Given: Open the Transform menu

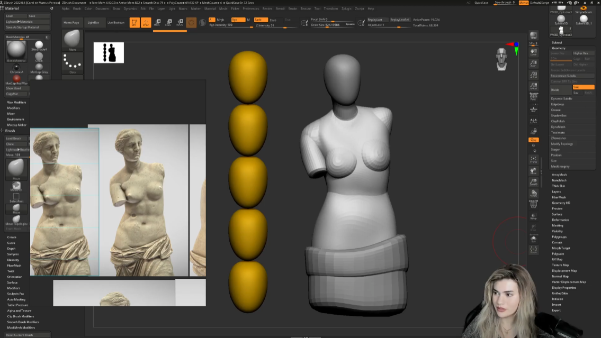Looking at the screenshot, I should point(331,8).
